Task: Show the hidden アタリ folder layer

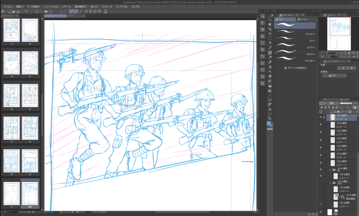Action: point(320,183)
